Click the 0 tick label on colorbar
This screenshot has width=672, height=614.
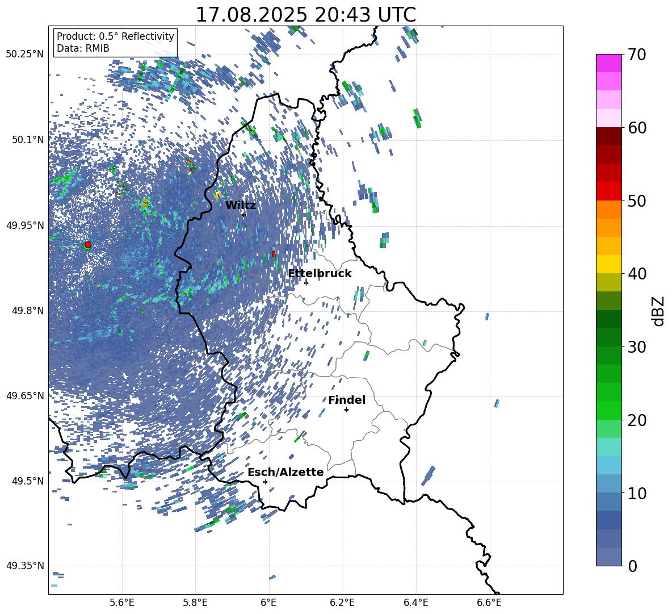[633, 566]
